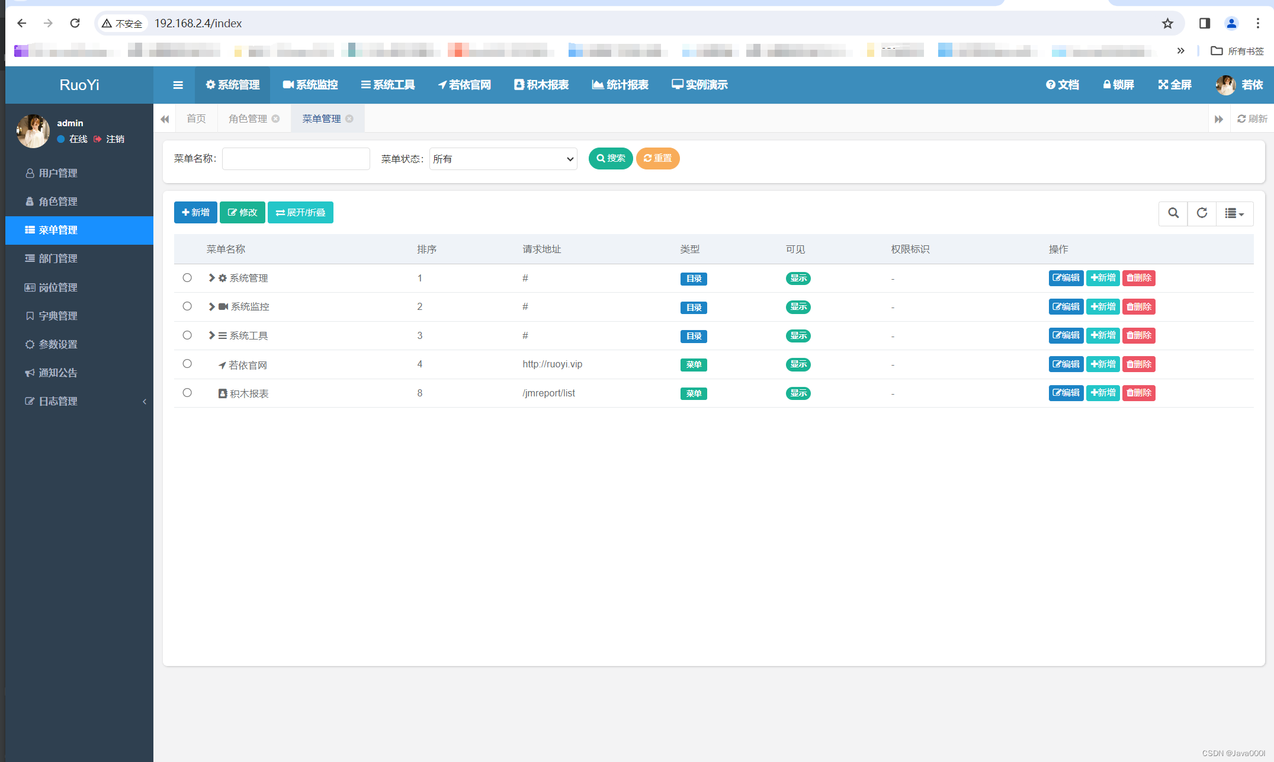Open the 菜单状态 dropdown
1274x762 pixels.
click(503, 159)
